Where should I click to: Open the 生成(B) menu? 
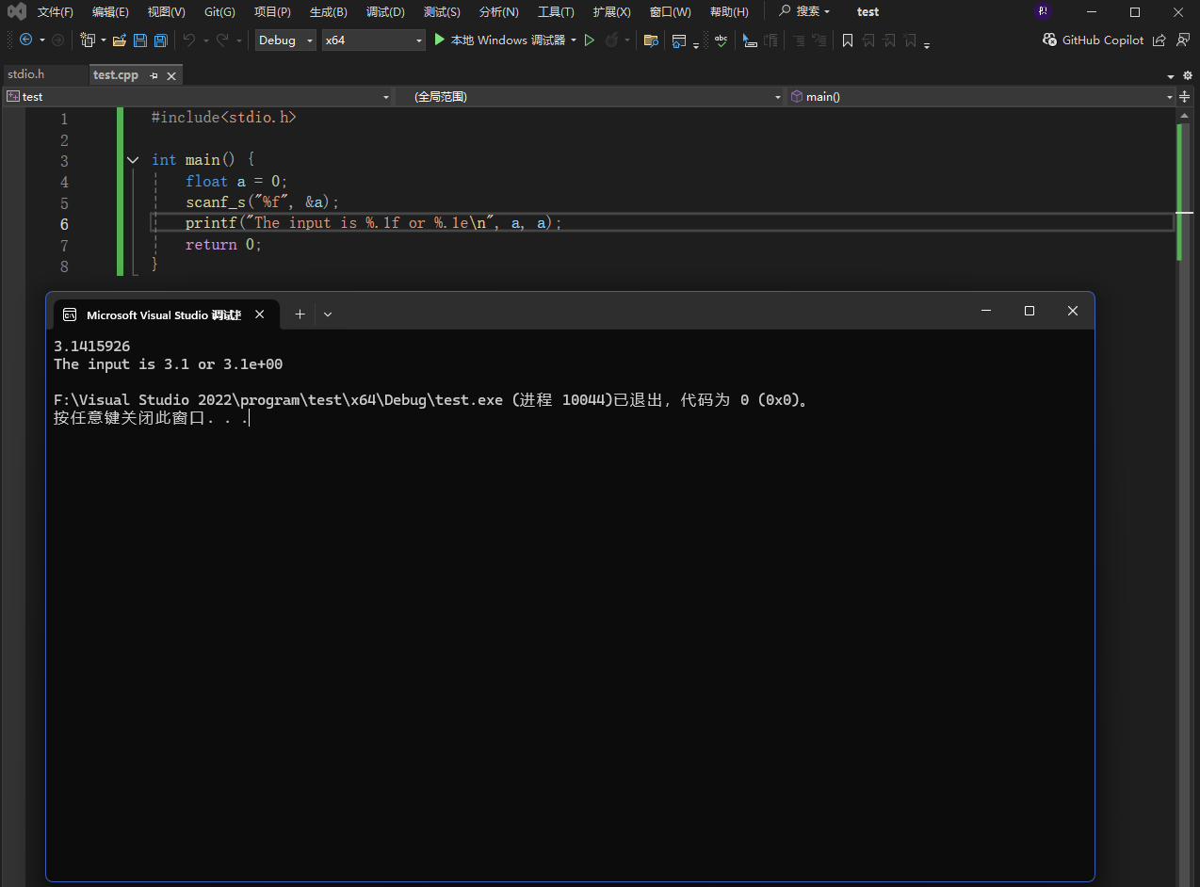(328, 12)
